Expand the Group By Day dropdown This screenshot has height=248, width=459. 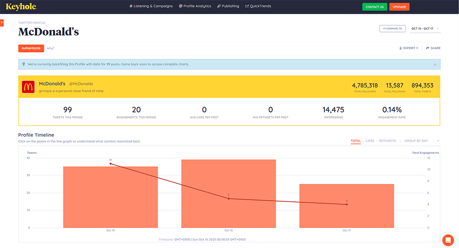(x=422, y=140)
